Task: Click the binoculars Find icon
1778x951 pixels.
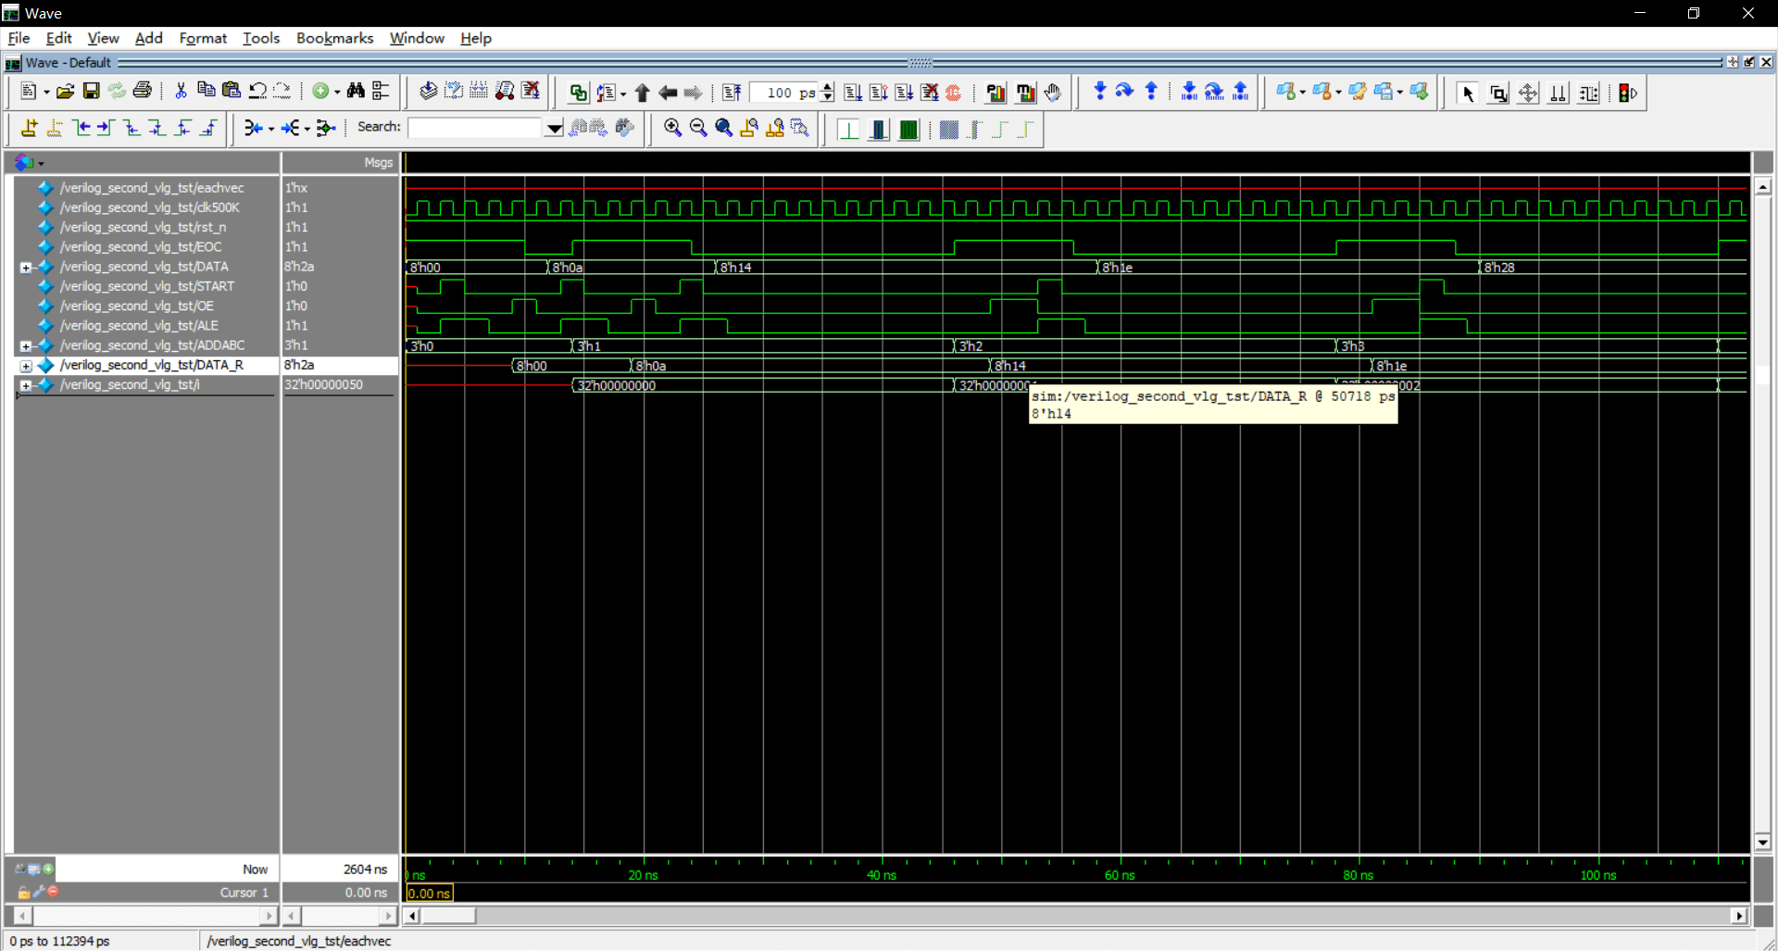Action: [356, 92]
